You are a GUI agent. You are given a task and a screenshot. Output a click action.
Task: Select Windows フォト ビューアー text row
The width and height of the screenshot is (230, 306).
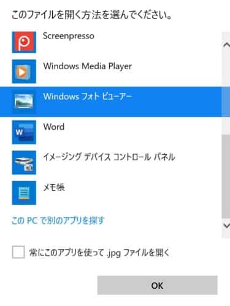(x=110, y=102)
